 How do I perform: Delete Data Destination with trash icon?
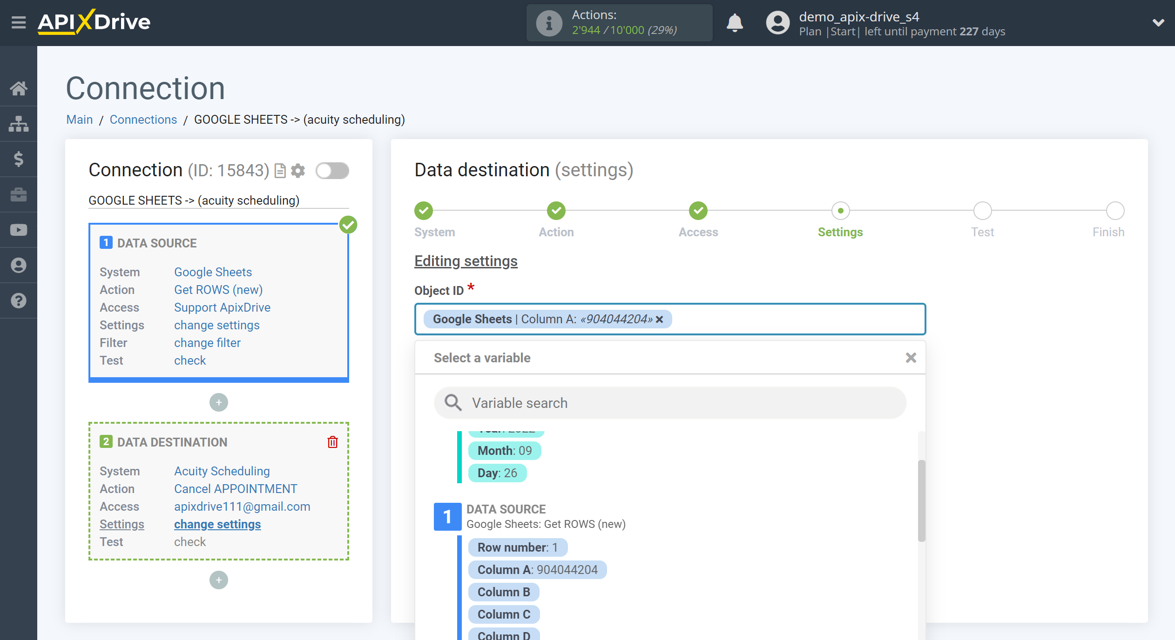pos(332,442)
